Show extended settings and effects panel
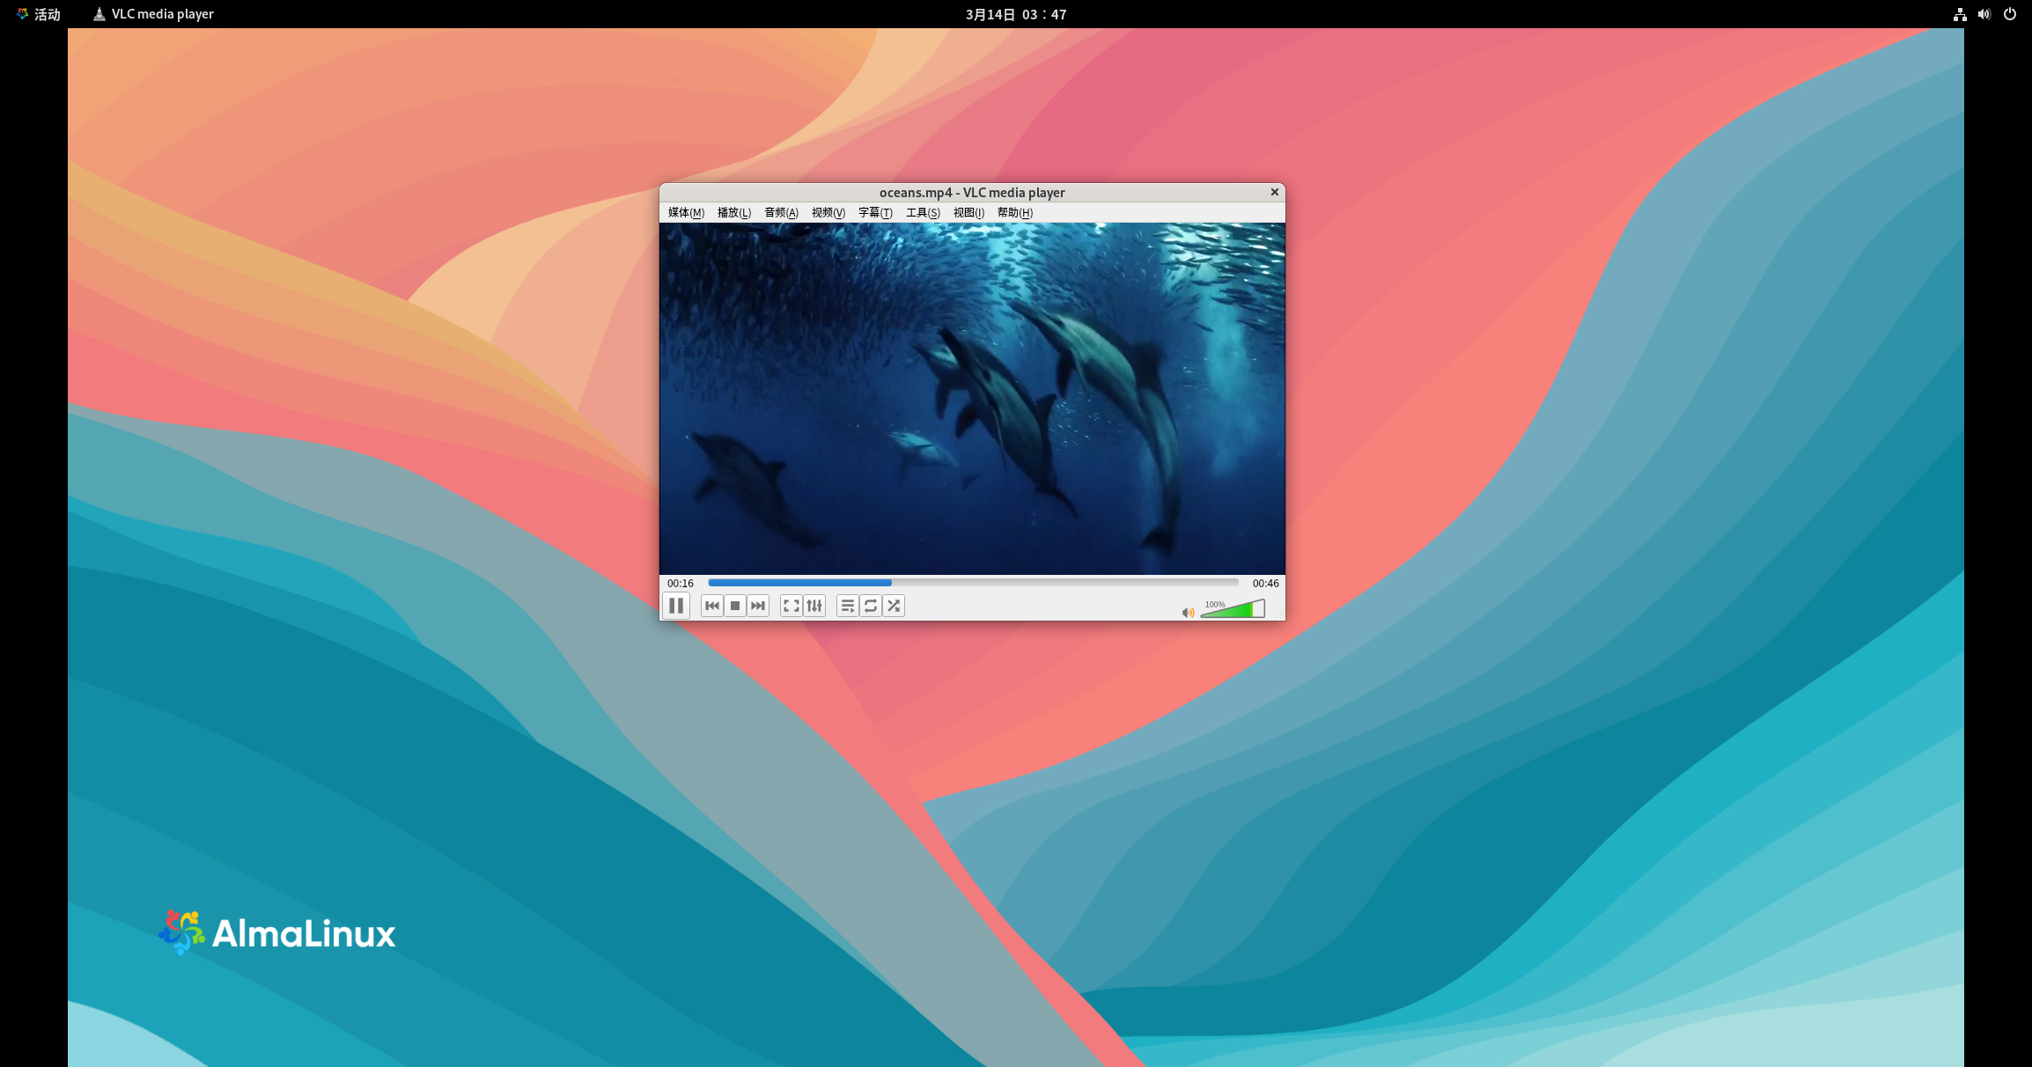 [x=814, y=606]
